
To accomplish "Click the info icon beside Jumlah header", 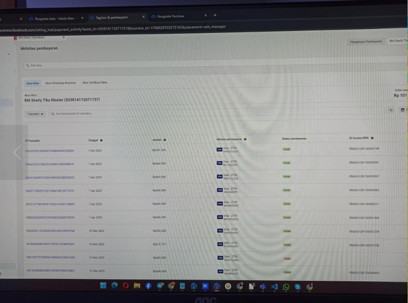I will [165, 139].
